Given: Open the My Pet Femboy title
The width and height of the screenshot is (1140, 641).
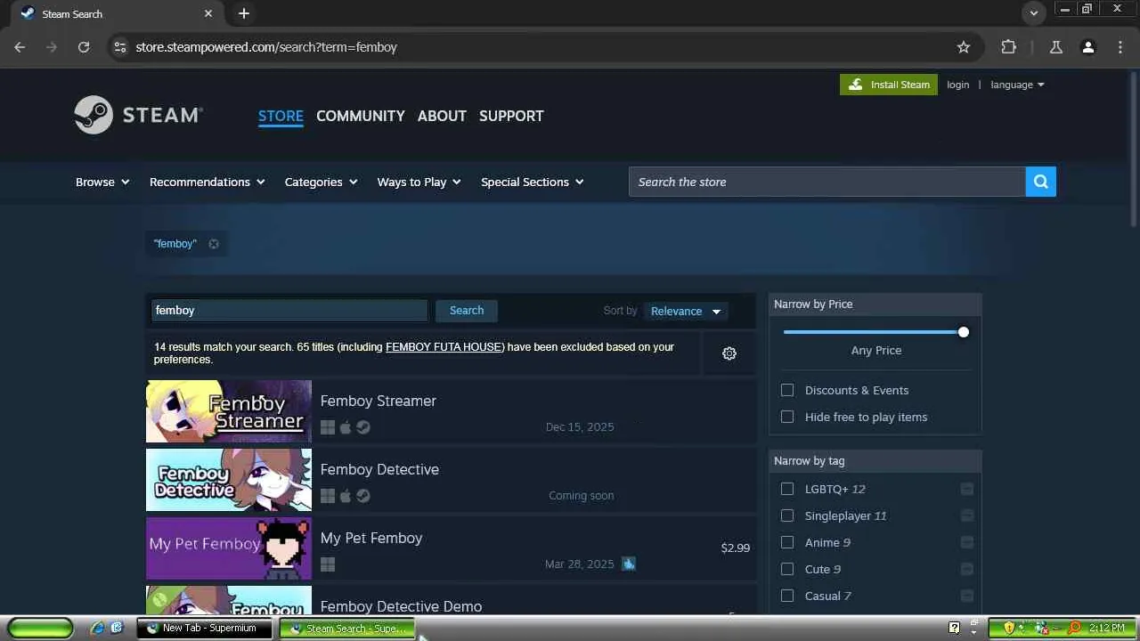Looking at the screenshot, I should pos(371,538).
